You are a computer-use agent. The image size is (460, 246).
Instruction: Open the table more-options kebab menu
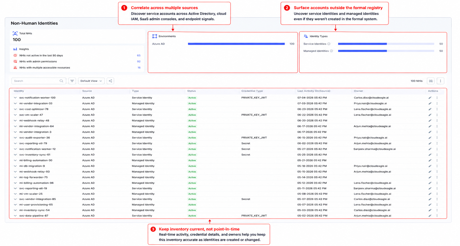click(440, 81)
